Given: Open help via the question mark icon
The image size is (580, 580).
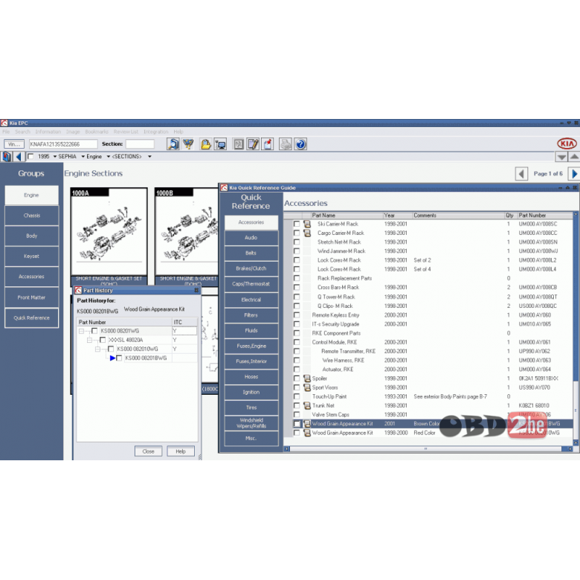Looking at the screenshot, I should (x=300, y=144).
